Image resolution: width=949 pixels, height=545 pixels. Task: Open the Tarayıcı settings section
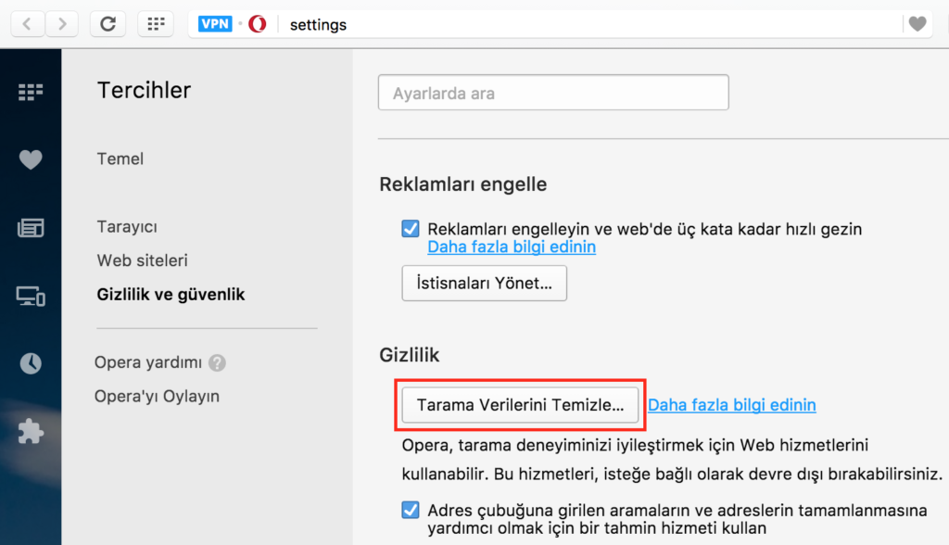[x=127, y=226]
